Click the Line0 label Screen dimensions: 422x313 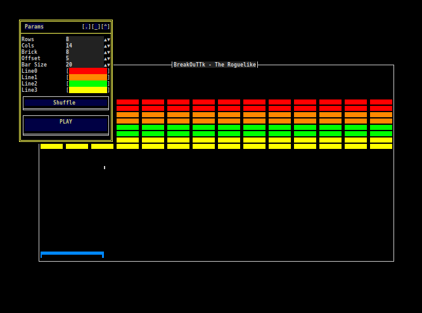pos(29,71)
